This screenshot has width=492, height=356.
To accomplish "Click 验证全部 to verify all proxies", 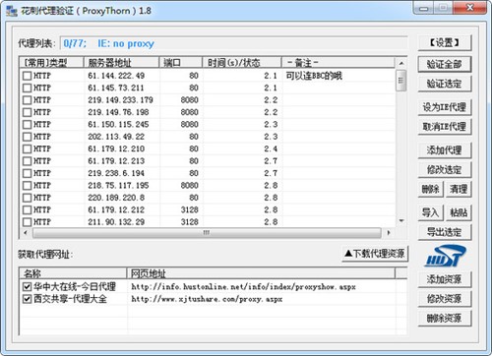I will [445, 64].
